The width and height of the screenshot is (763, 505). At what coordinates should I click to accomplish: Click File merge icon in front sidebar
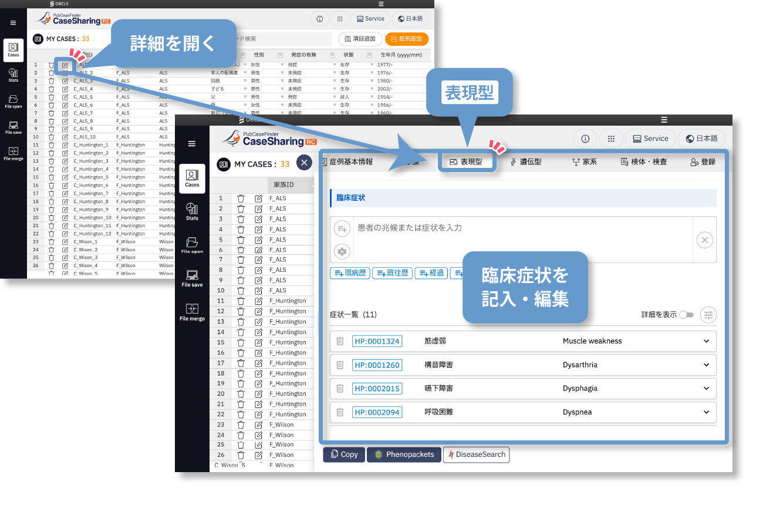192,311
